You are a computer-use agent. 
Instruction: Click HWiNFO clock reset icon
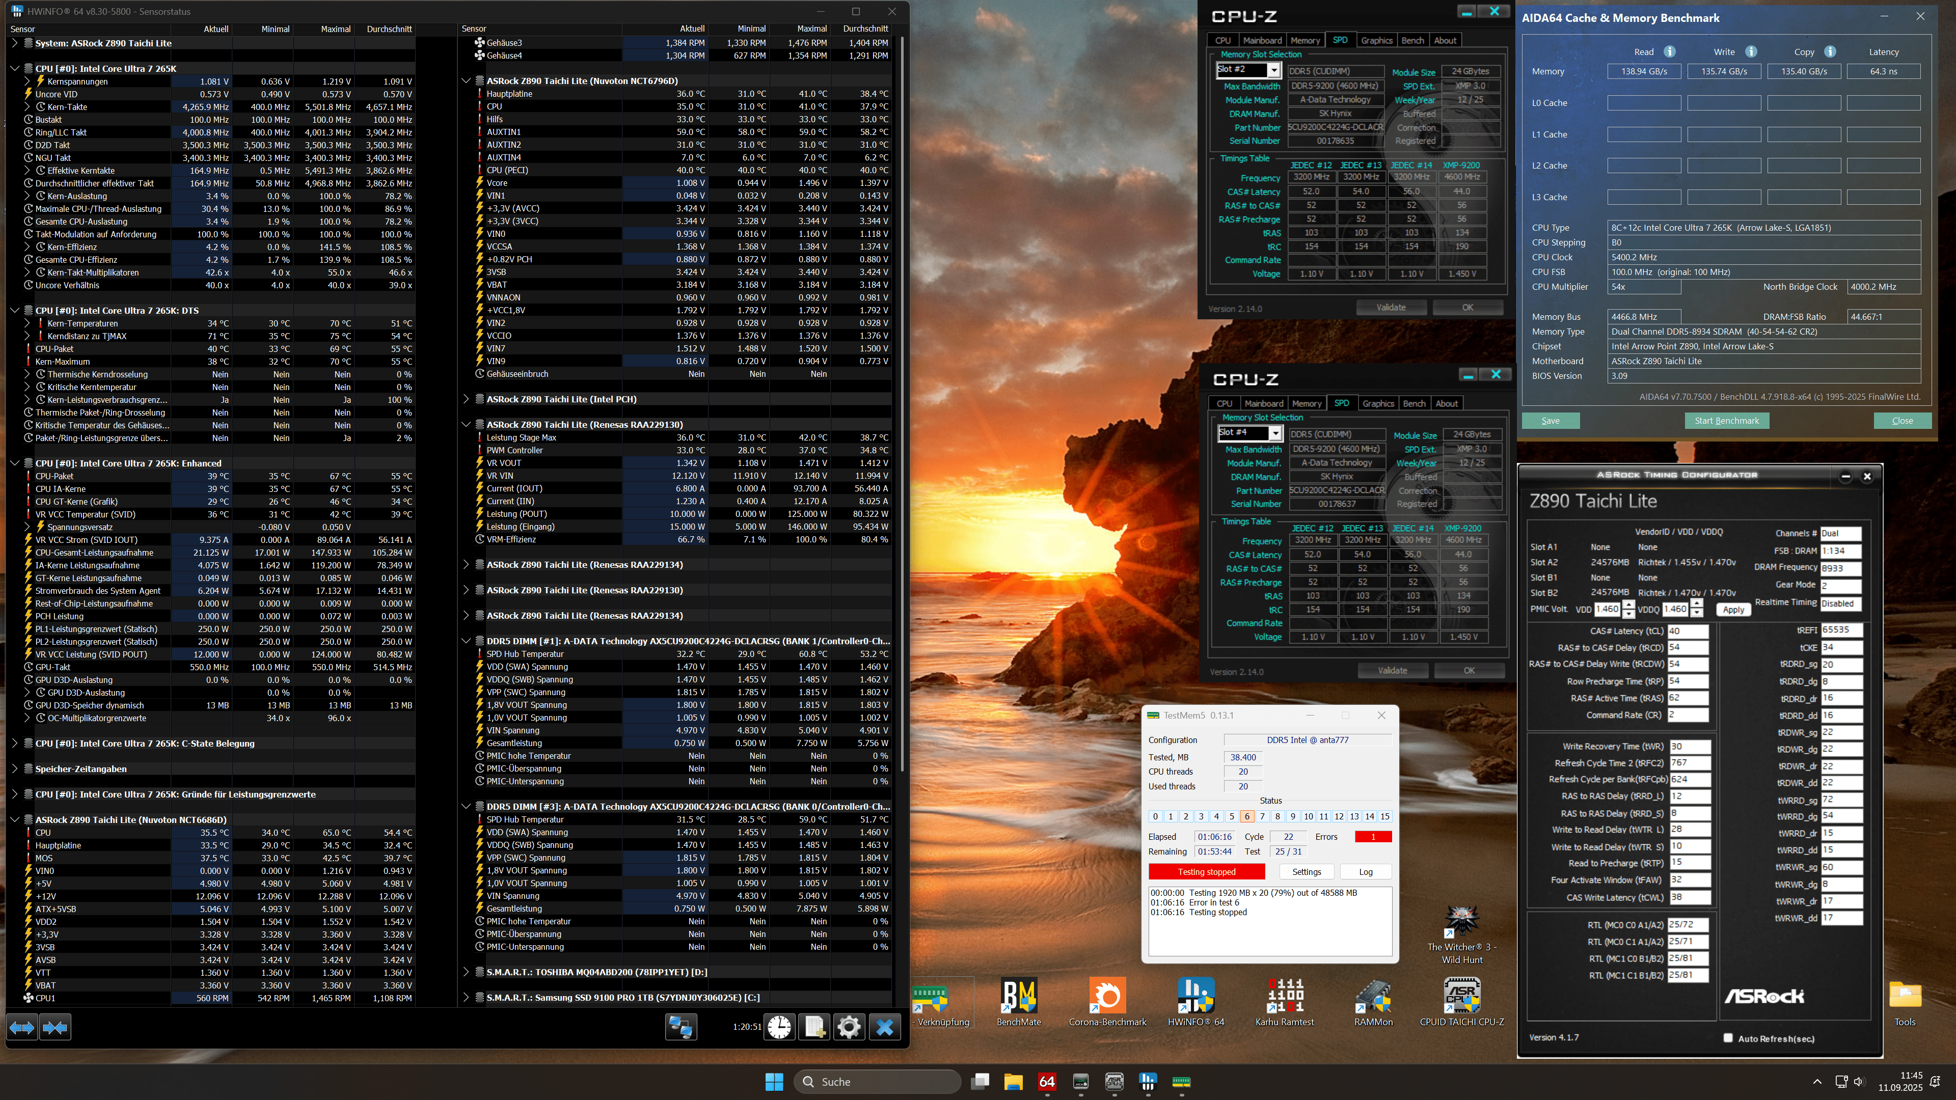779,1027
